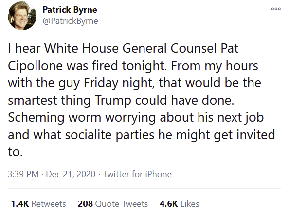Click the Patrick Byrne display name
The width and height of the screenshot is (289, 219).
click(x=70, y=10)
